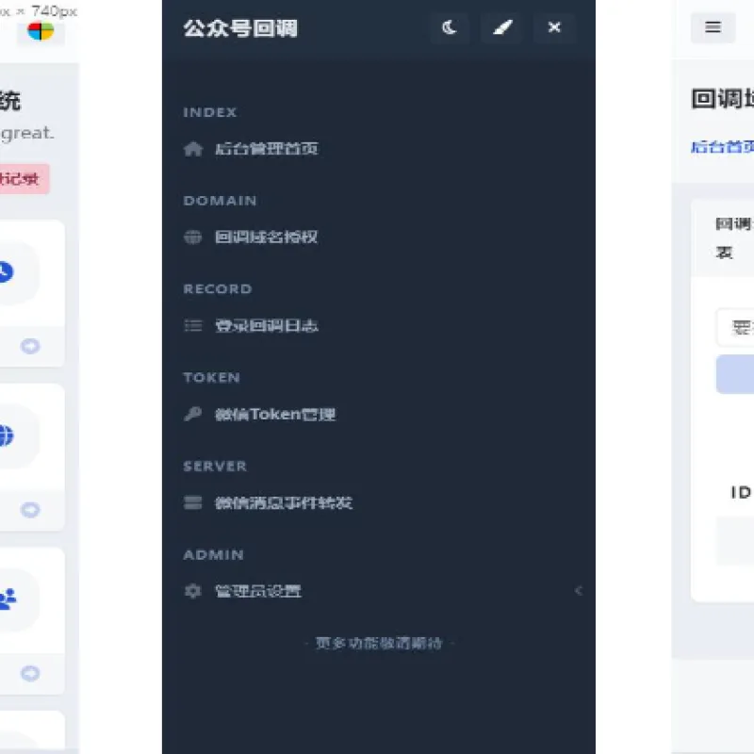Click the globe icon beside 回调域名授权
The image size is (754, 754).
click(x=193, y=238)
